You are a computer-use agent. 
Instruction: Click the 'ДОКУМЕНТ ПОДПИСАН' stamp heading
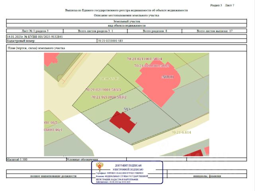coord(128,166)
